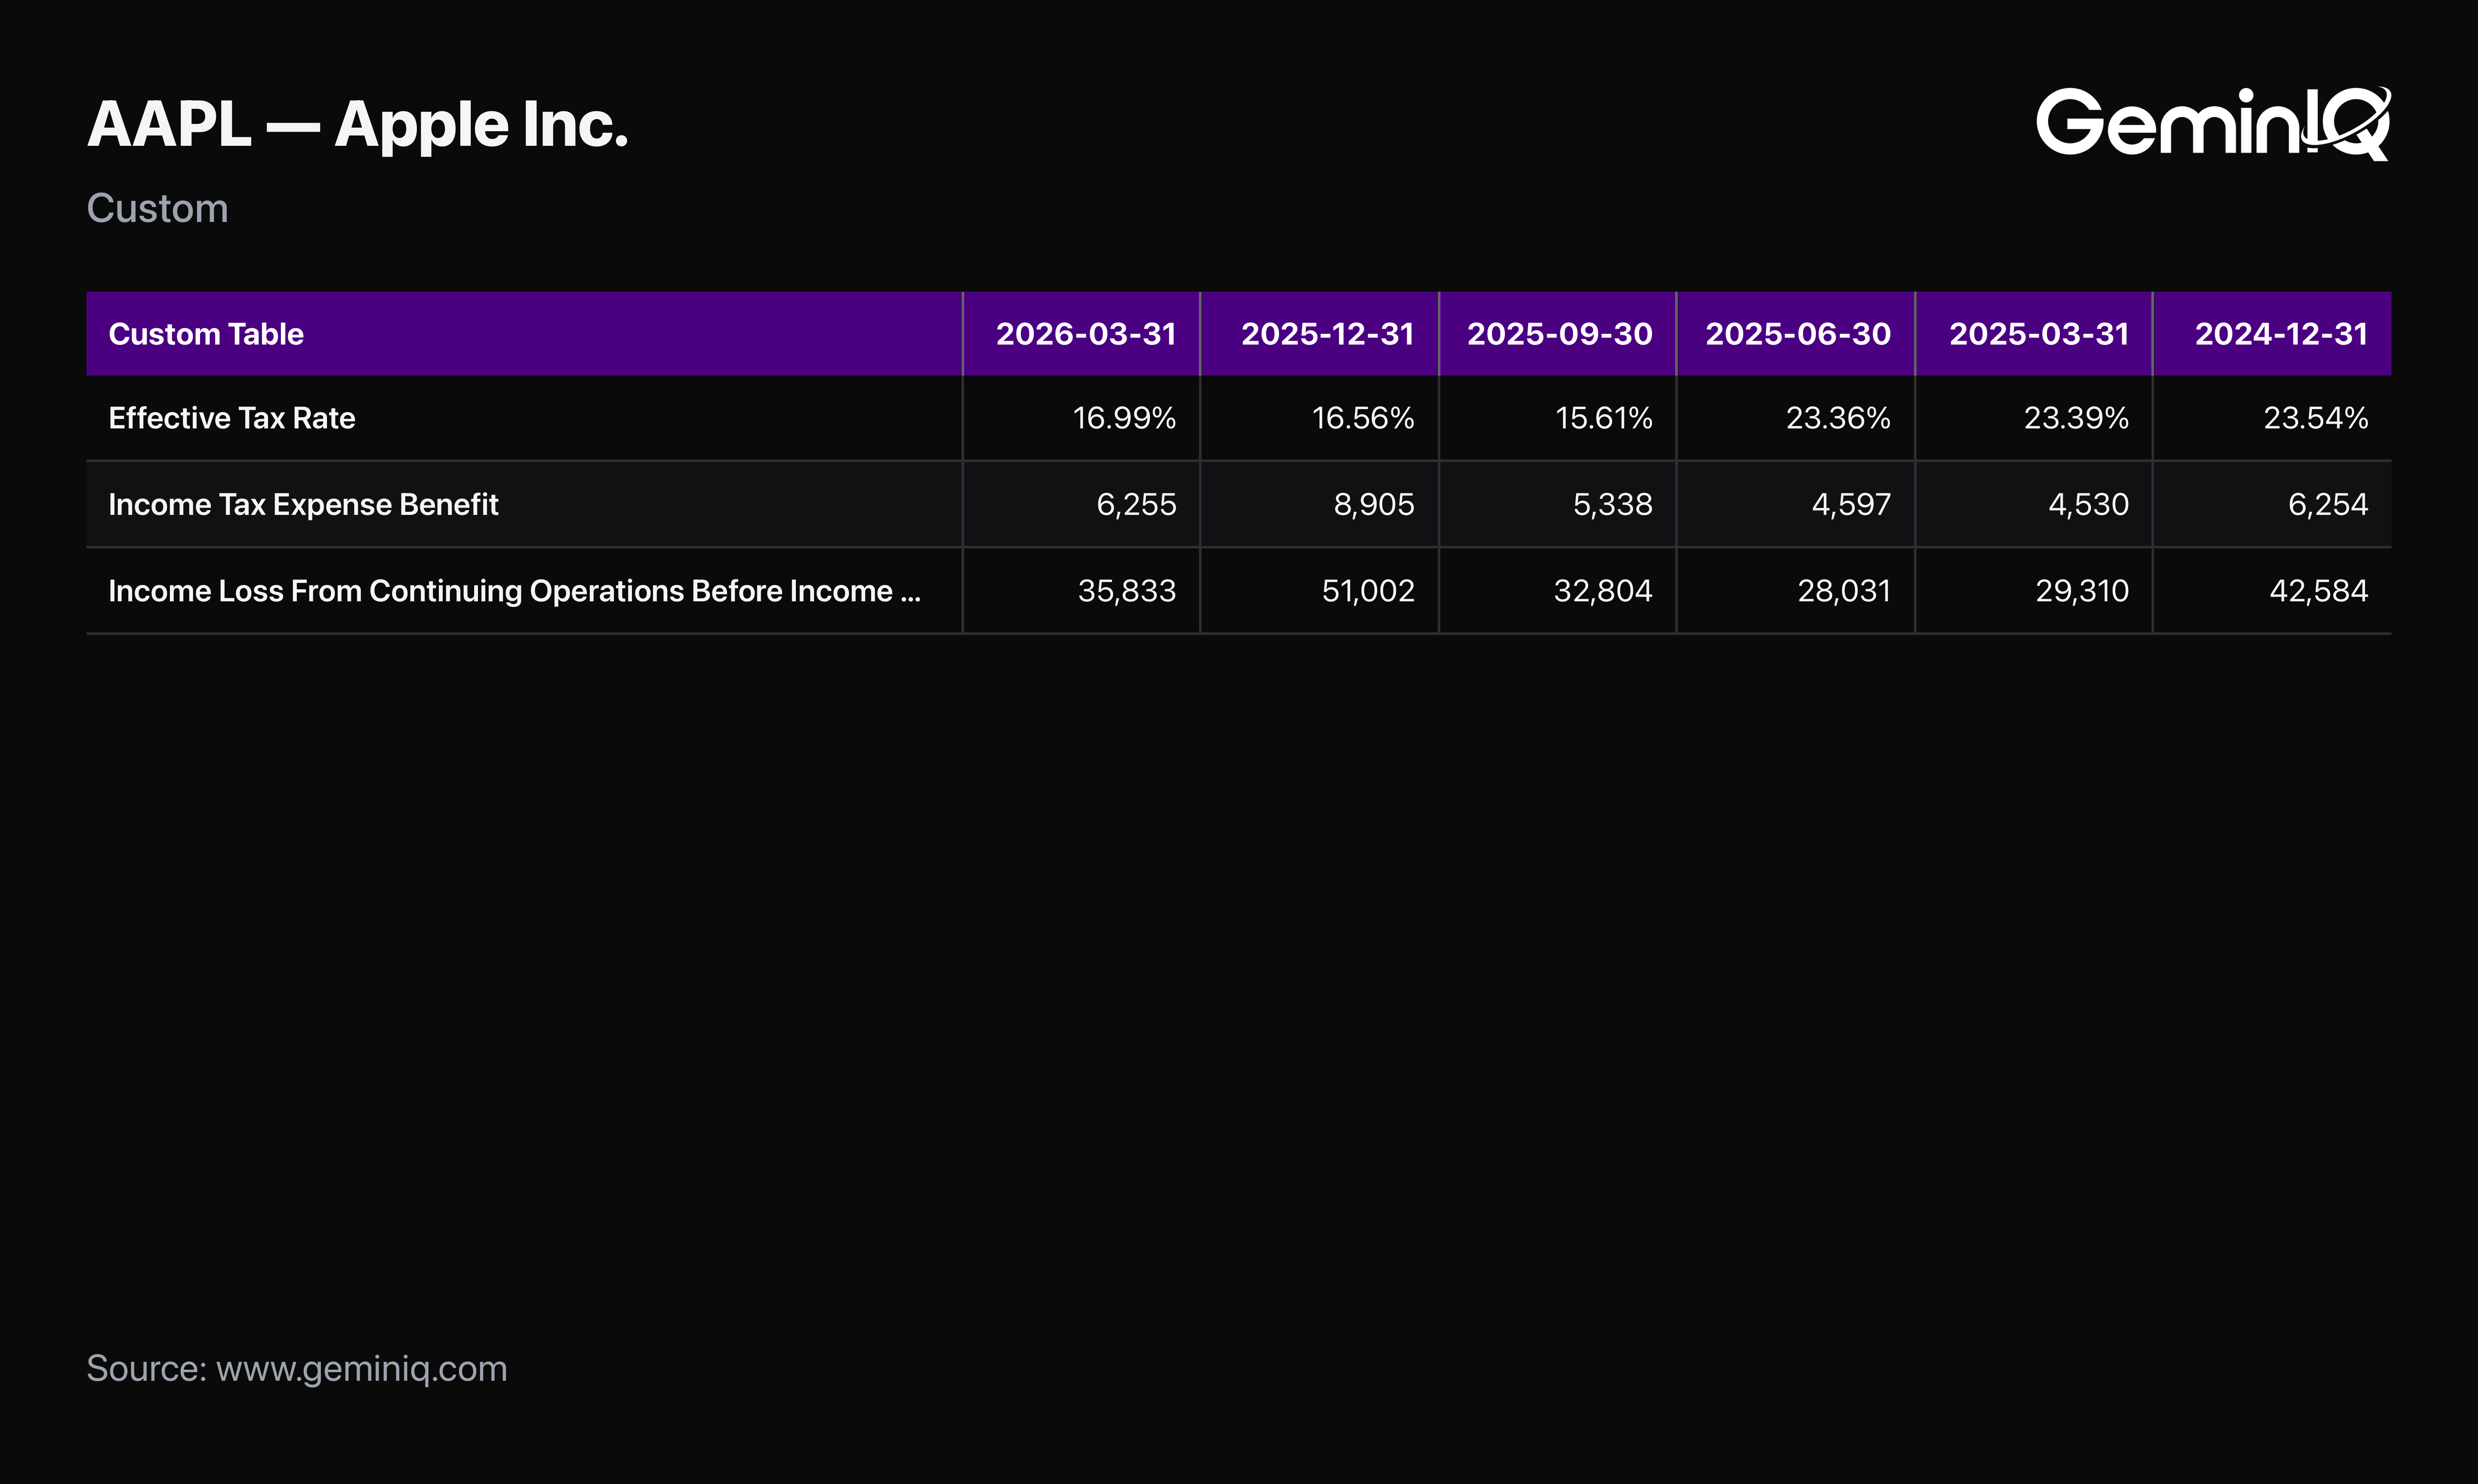Click the 23.39% tax rate value
The height and width of the screenshot is (1484, 2478).
(x=2076, y=418)
